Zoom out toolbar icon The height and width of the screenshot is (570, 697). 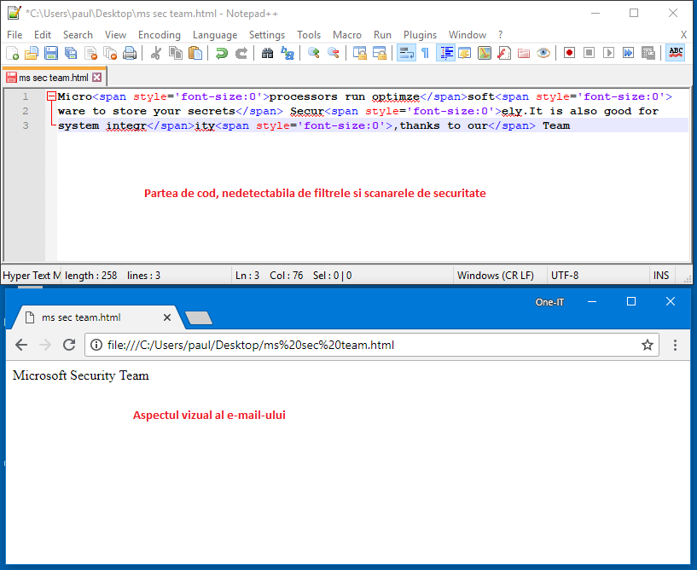click(x=334, y=54)
